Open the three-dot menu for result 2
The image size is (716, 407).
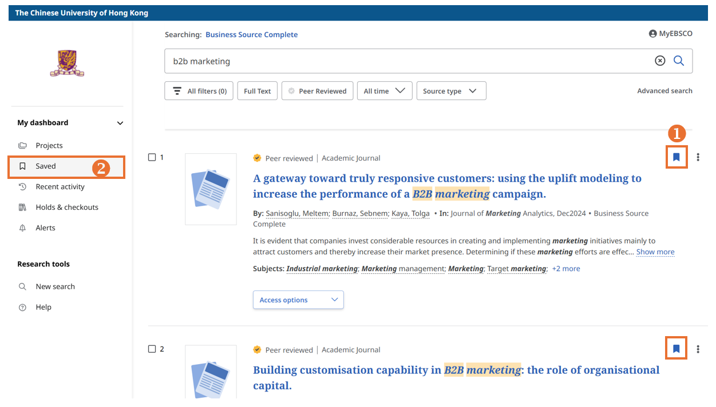click(698, 349)
